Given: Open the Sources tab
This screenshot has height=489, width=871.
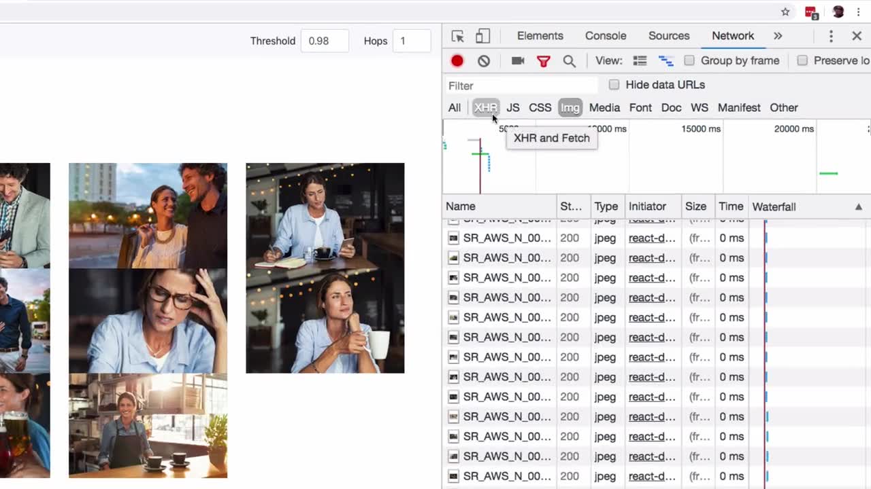Looking at the screenshot, I should pyautogui.click(x=668, y=36).
